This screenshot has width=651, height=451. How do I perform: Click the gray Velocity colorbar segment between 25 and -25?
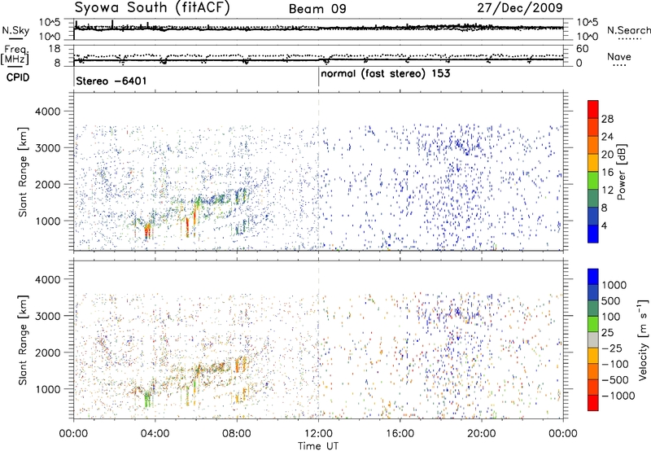(593, 339)
